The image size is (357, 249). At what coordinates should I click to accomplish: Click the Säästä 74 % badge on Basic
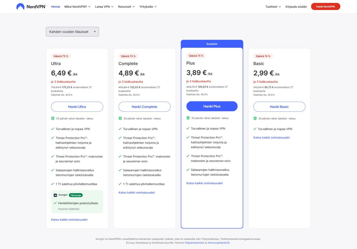pos(263,56)
